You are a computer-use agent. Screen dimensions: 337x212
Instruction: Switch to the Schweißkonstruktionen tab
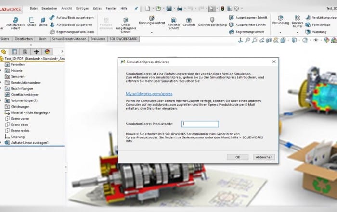tap(69, 39)
